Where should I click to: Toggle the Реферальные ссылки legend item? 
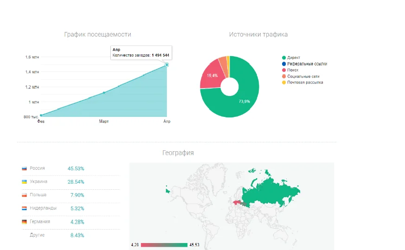click(307, 64)
